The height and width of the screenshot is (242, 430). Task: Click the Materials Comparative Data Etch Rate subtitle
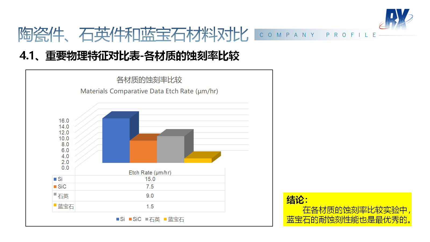[x=149, y=91]
